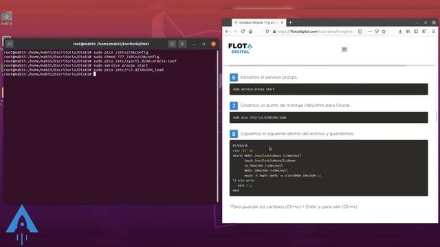Click the terminal window scrollbar
Viewport: 440px width, 247px height.
pyautogui.click(x=217, y=126)
